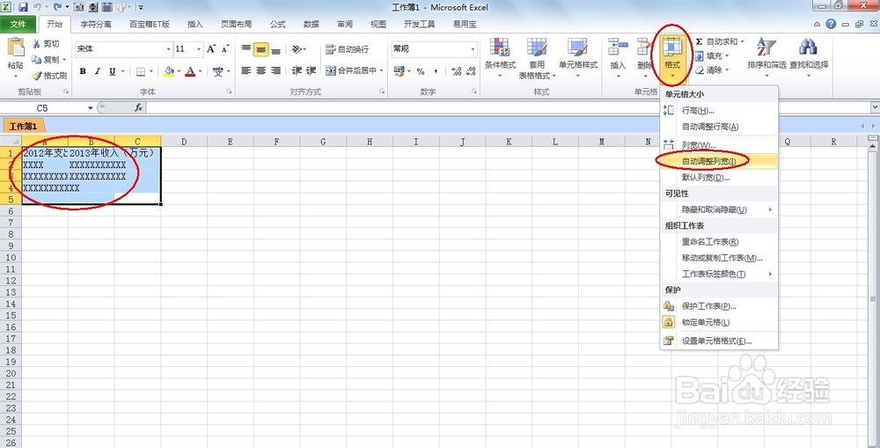
Task: Click the Sort and Filter (排序和筛选) icon
Action: (766, 48)
